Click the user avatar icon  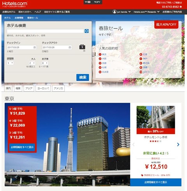click(x=115, y=12)
